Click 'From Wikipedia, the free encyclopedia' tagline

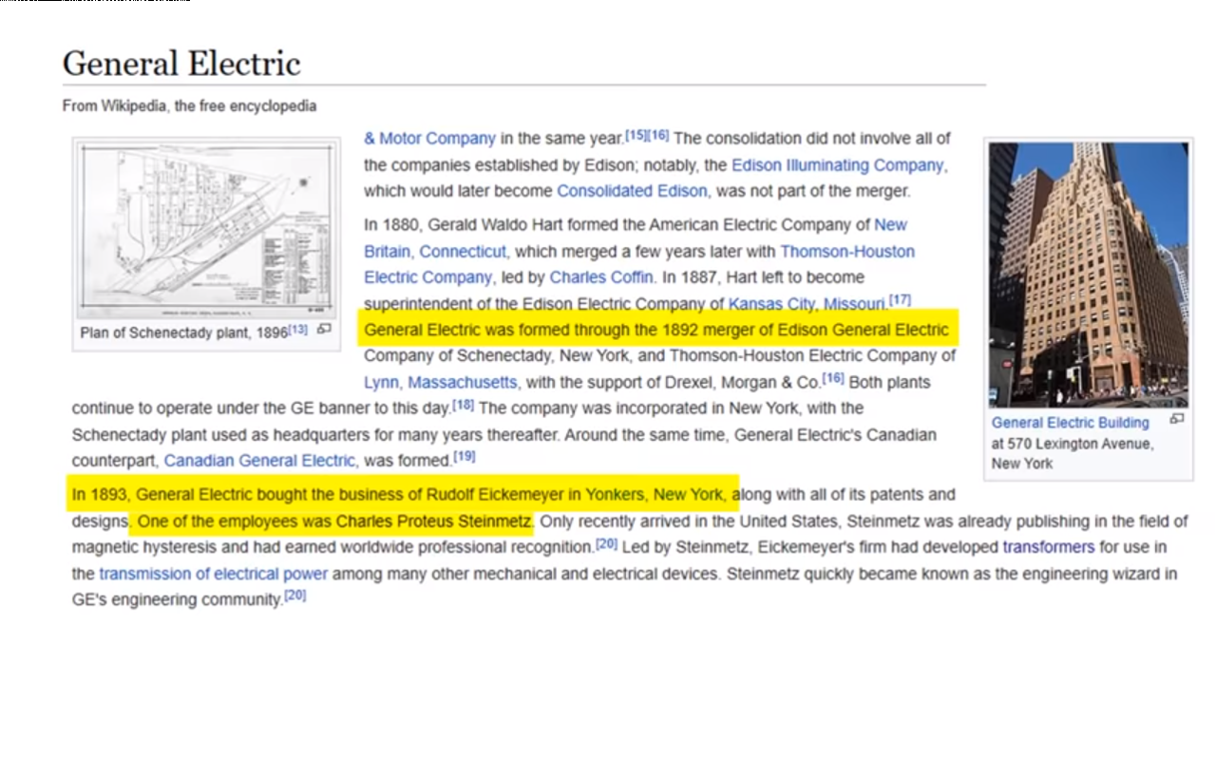189,105
